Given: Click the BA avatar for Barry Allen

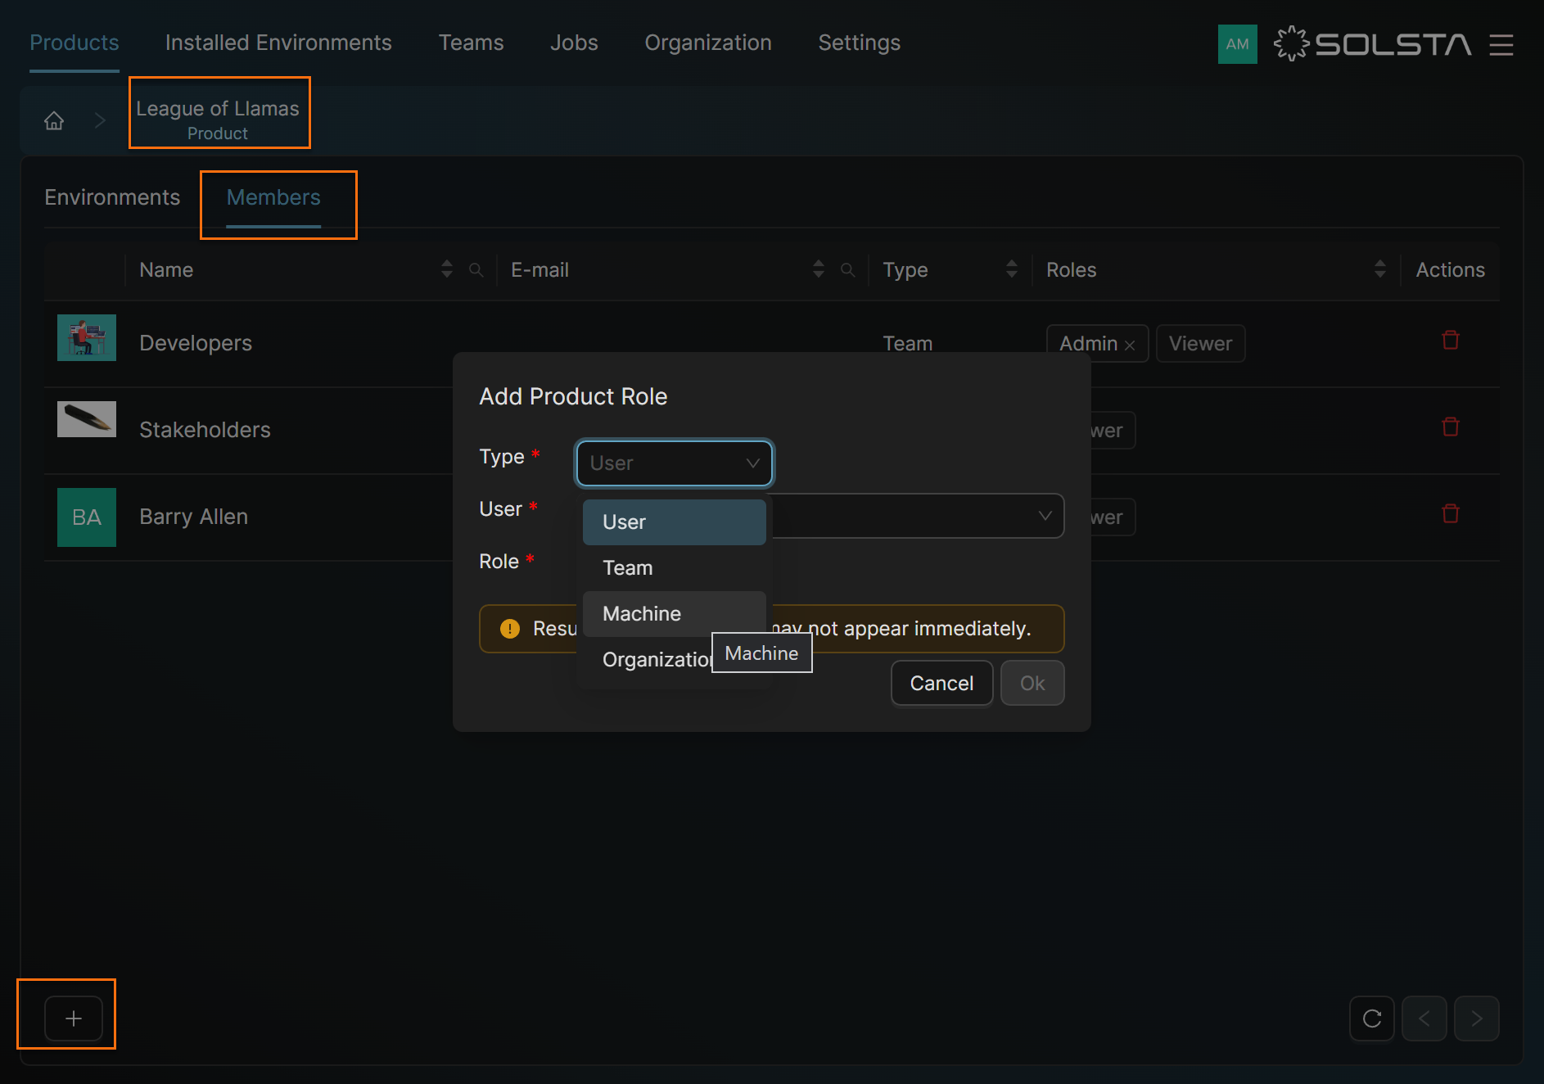Looking at the screenshot, I should (x=87, y=517).
